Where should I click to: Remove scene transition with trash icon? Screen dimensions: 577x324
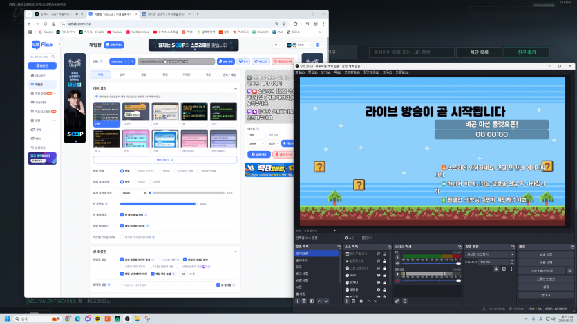[x=504, y=269]
